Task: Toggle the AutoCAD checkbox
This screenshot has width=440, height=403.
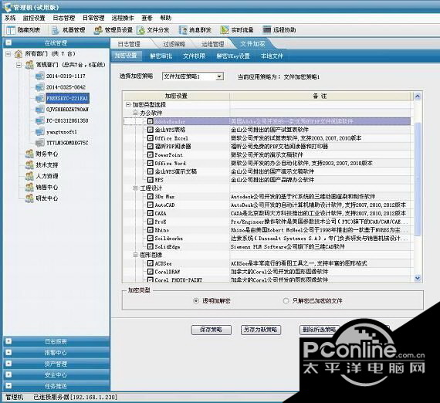Action: coord(151,205)
